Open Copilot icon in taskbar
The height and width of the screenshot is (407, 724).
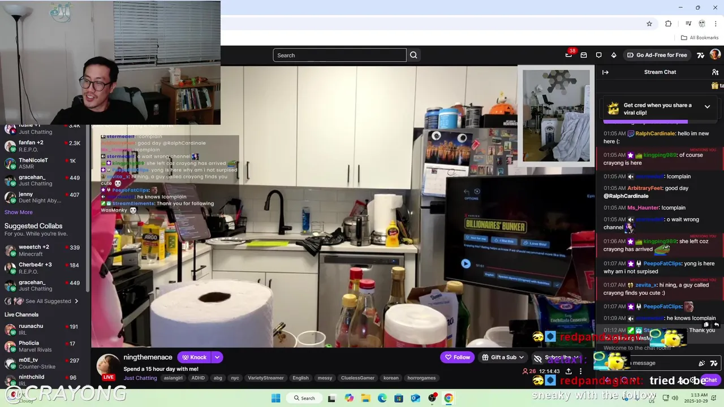[x=349, y=398]
